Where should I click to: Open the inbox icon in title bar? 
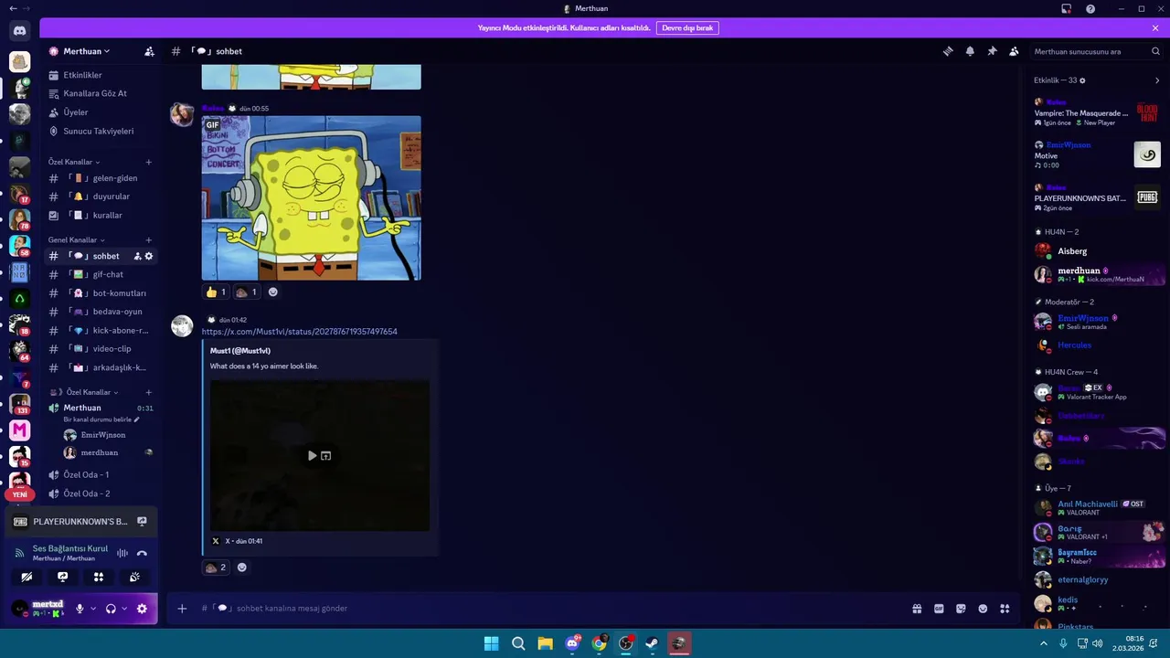pyautogui.click(x=1066, y=8)
